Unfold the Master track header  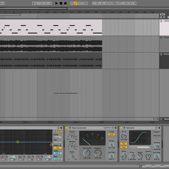pyautogui.click(x=161, y=119)
